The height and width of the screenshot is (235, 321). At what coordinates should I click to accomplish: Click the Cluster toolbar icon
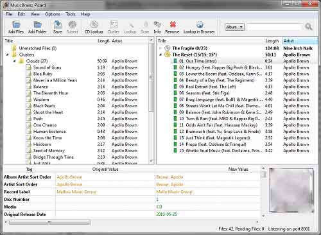click(x=114, y=24)
